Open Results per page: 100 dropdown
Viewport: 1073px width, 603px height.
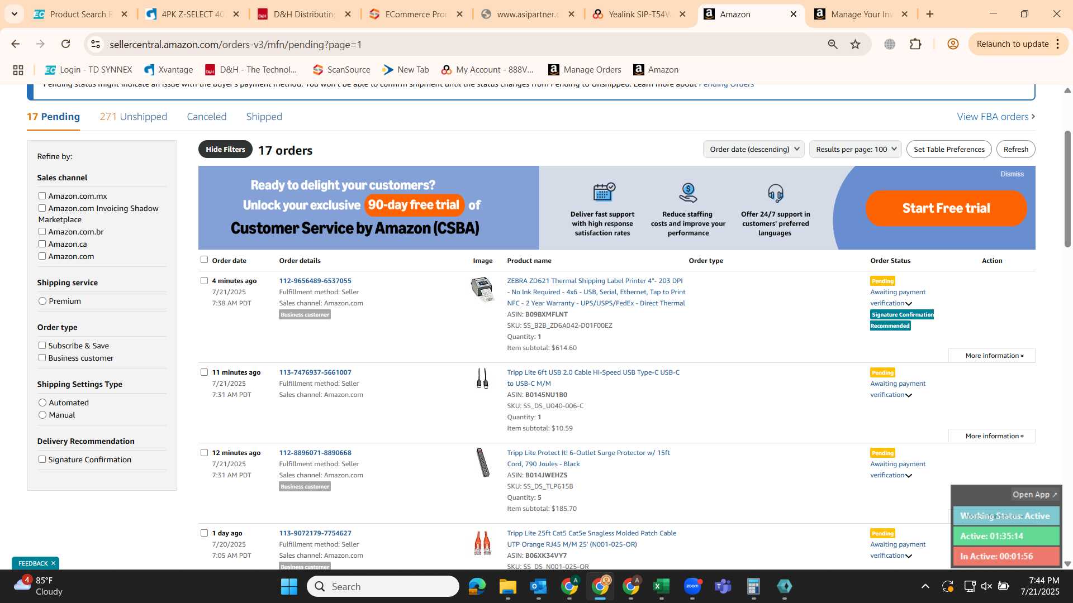point(855,149)
